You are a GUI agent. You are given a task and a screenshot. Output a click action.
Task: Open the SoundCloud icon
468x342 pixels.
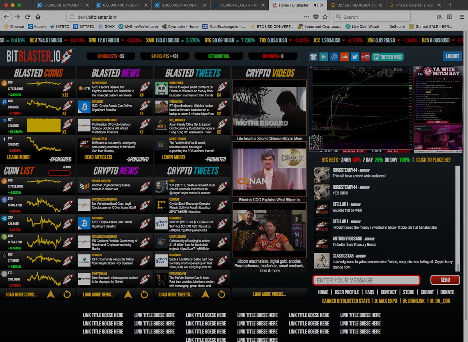tap(344, 57)
